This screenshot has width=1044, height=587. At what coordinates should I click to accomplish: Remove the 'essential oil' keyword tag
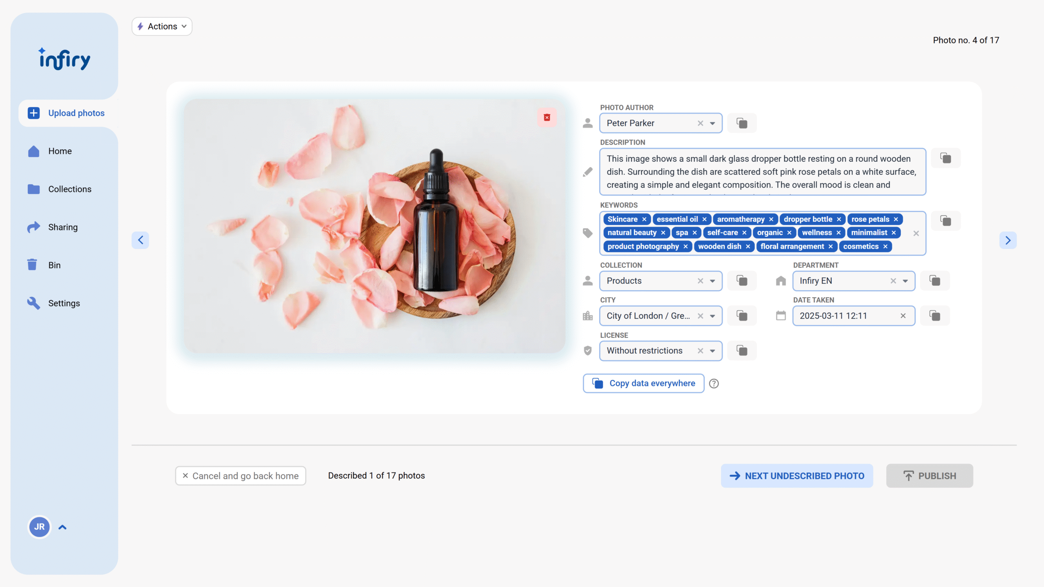704,219
